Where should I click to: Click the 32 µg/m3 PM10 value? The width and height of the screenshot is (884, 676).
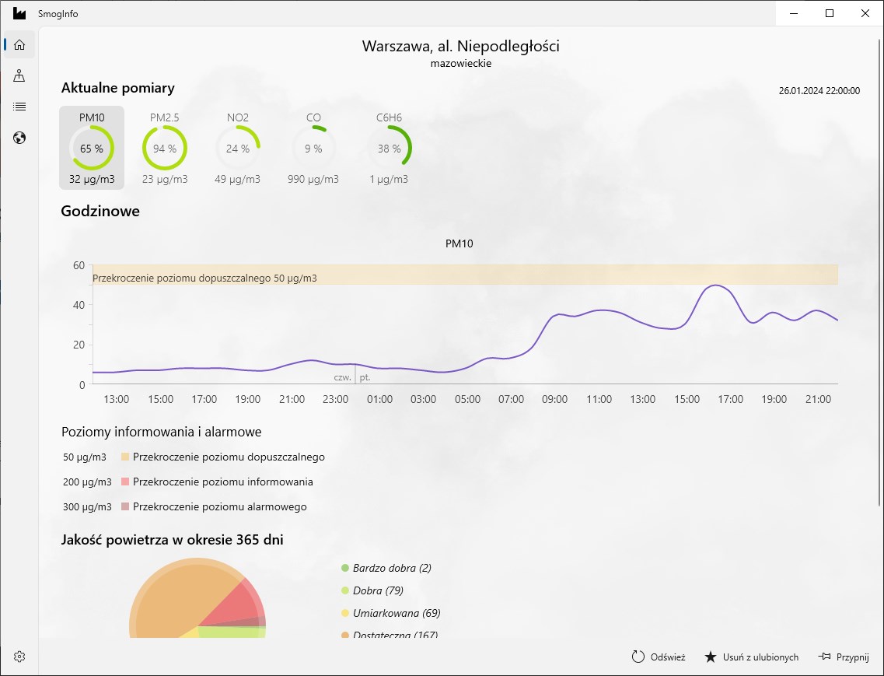(x=92, y=180)
